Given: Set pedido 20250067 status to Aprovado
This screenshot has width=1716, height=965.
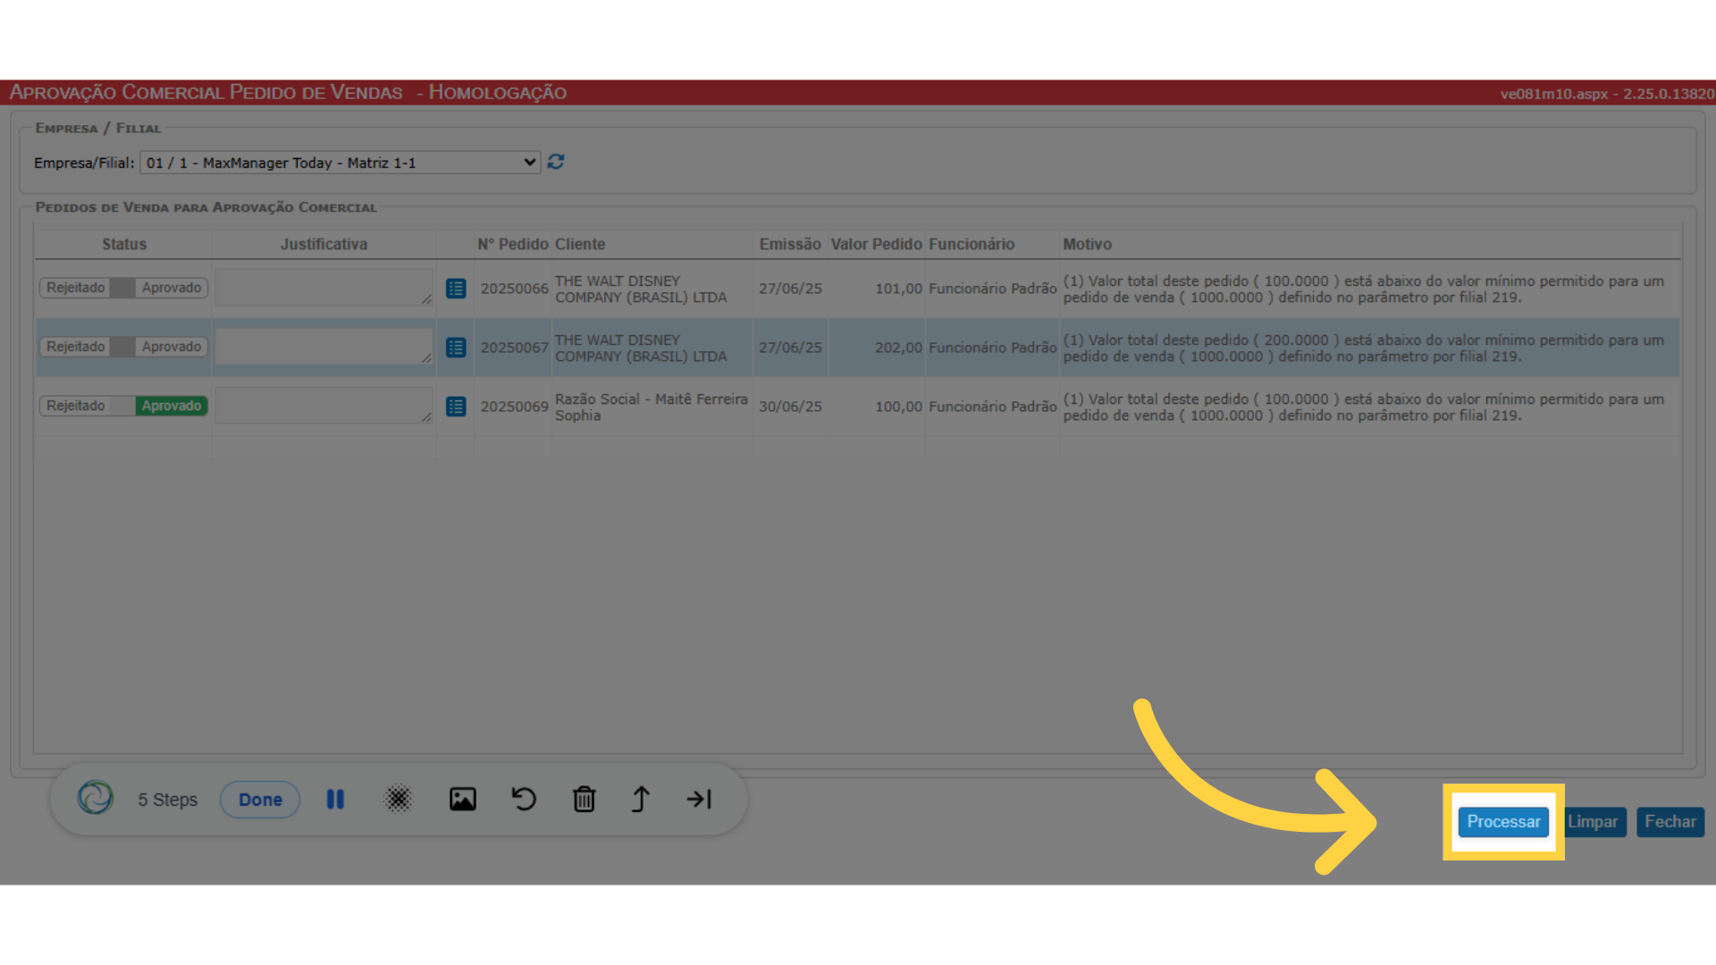Looking at the screenshot, I should [171, 347].
